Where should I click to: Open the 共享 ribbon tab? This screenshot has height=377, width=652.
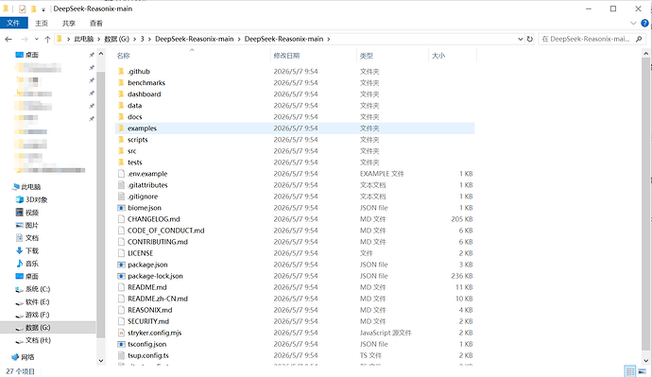[x=69, y=24]
